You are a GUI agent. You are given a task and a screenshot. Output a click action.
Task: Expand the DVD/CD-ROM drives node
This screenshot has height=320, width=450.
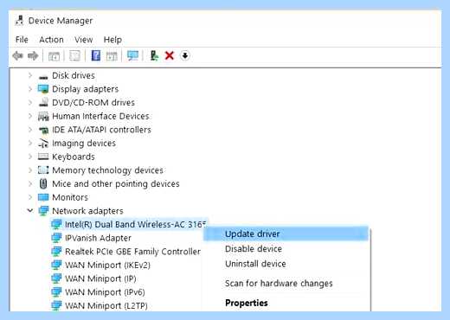30,102
